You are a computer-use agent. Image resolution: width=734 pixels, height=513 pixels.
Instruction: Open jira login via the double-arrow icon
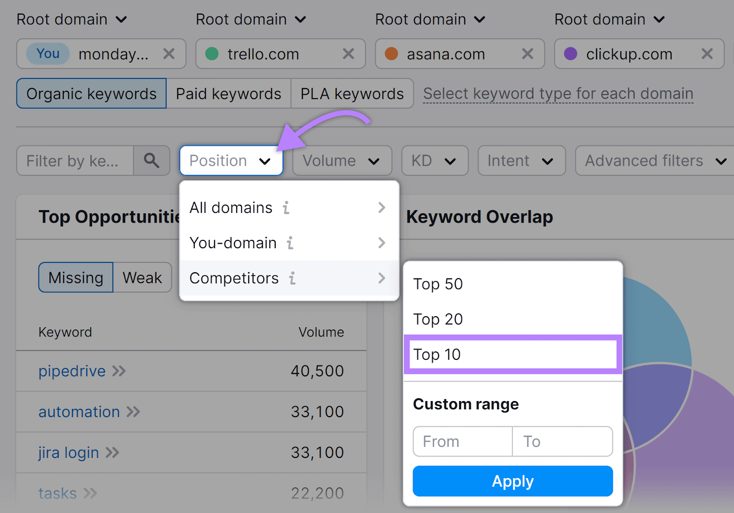tap(112, 452)
